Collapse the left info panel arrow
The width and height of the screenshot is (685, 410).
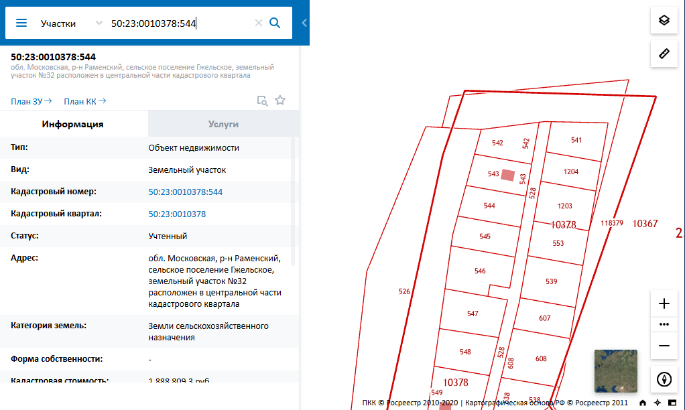304,23
